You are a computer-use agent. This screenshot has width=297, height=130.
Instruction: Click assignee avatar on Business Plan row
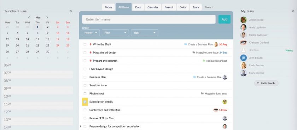225,77
